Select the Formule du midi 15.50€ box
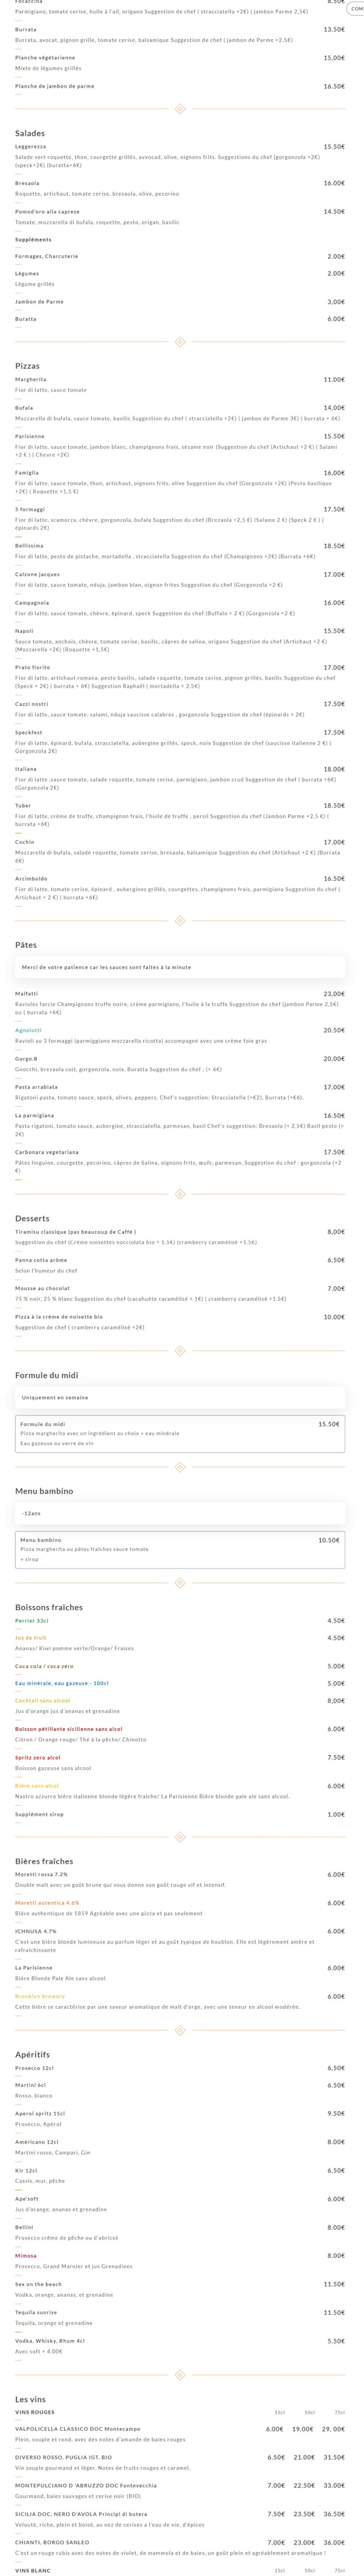Image resolution: width=364 pixels, height=2576 pixels. click(x=180, y=1433)
